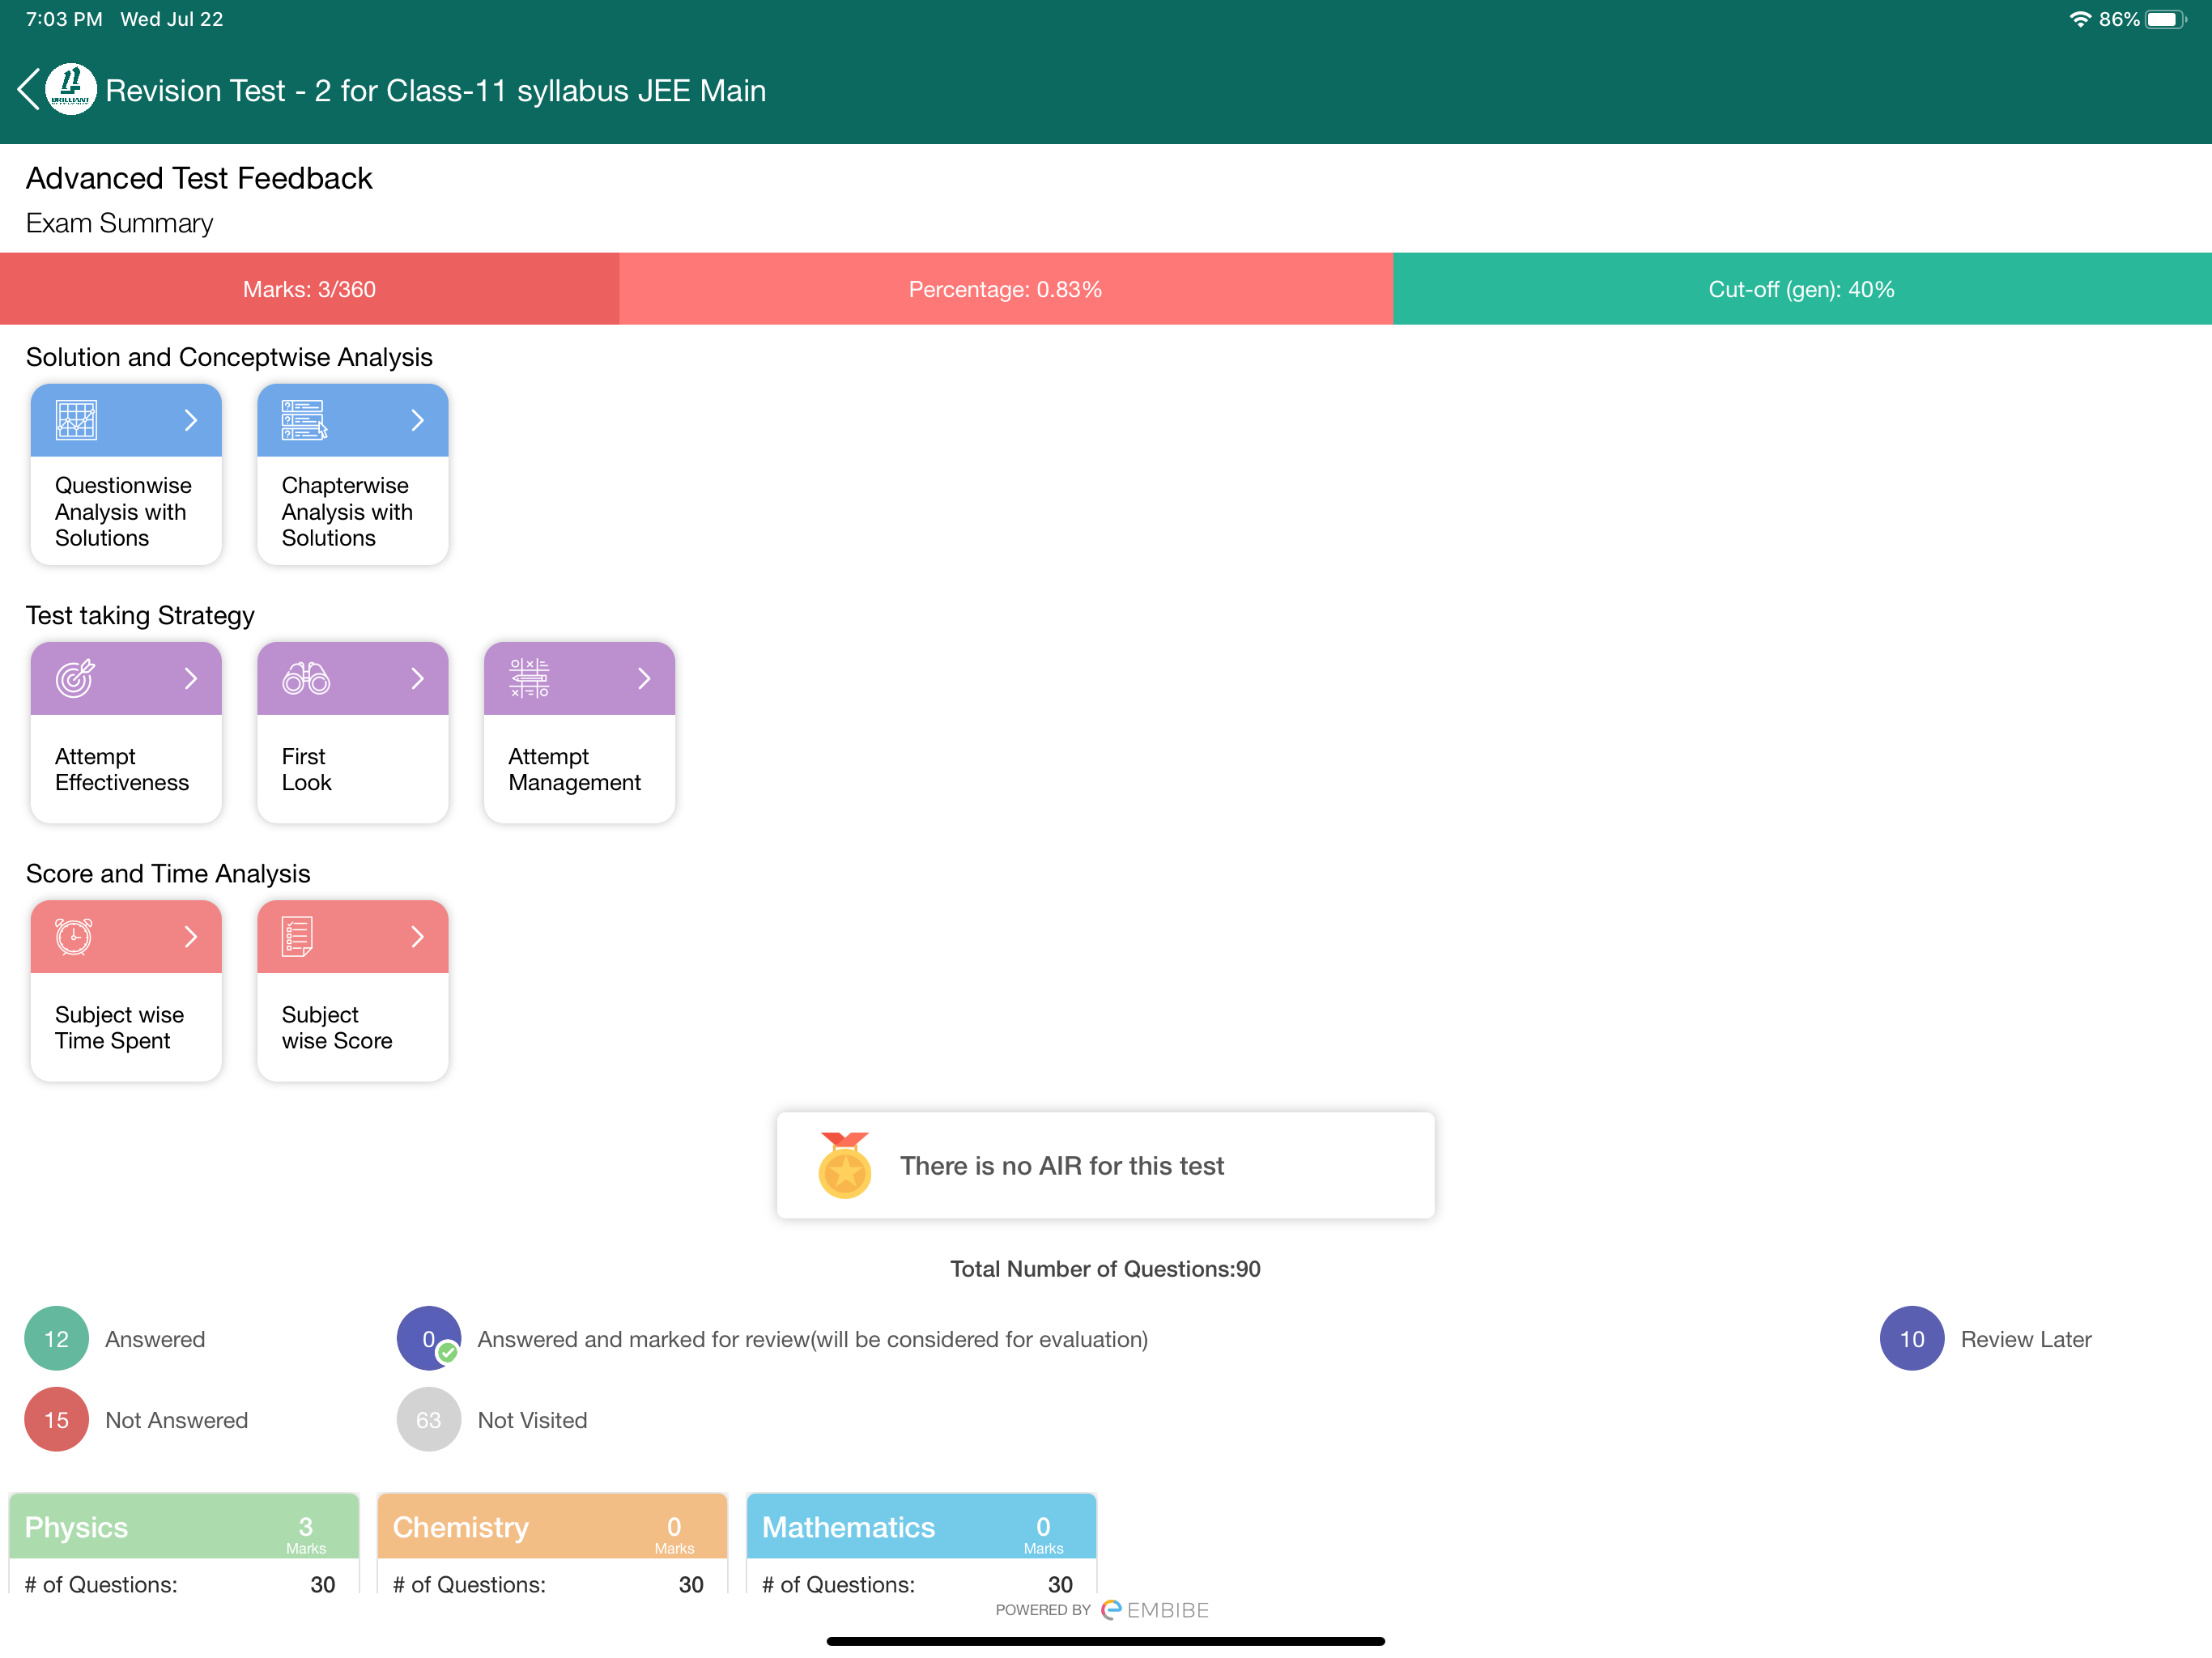
Task: Tap the 'Not Visited' label
Action: pos(532,1420)
